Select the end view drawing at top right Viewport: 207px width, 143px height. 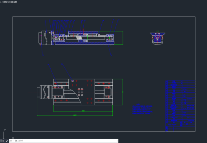click(158, 38)
